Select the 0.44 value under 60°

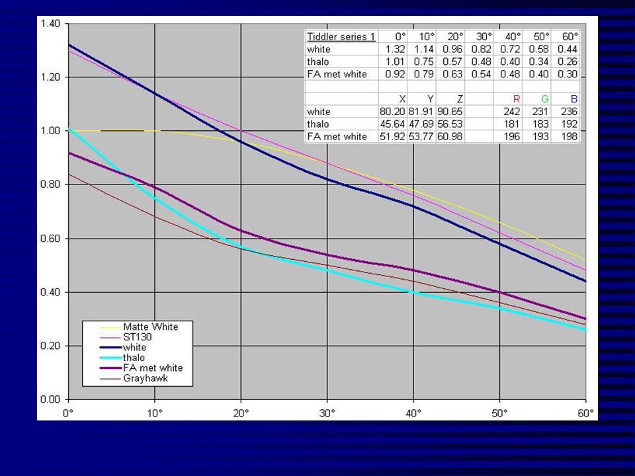point(568,49)
